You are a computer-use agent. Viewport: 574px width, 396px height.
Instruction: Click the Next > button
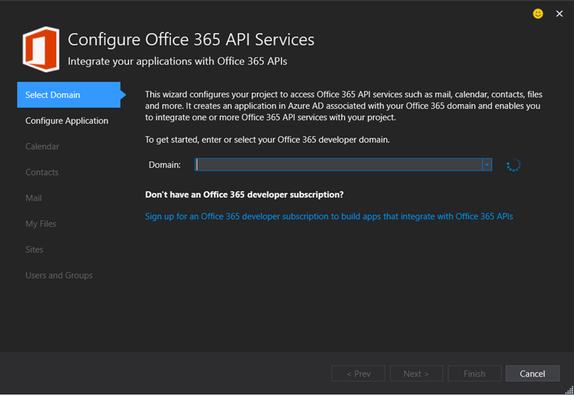click(x=416, y=373)
